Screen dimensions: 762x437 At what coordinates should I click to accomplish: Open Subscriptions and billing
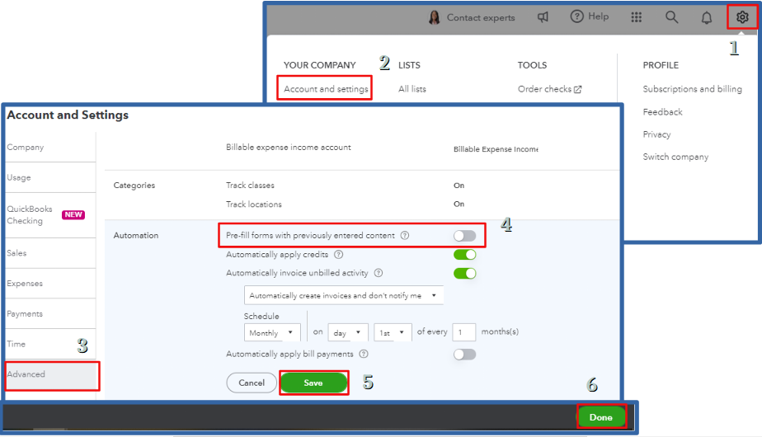pos(692,89)
